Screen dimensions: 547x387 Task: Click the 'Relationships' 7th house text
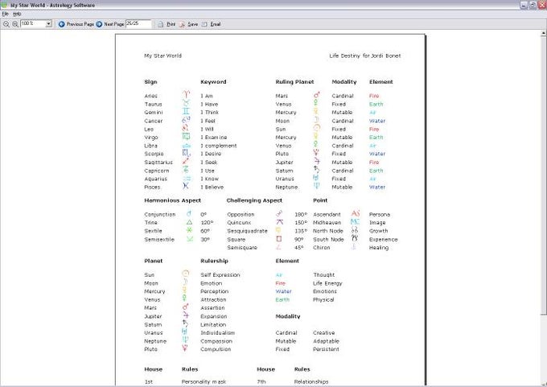[311, 382]
